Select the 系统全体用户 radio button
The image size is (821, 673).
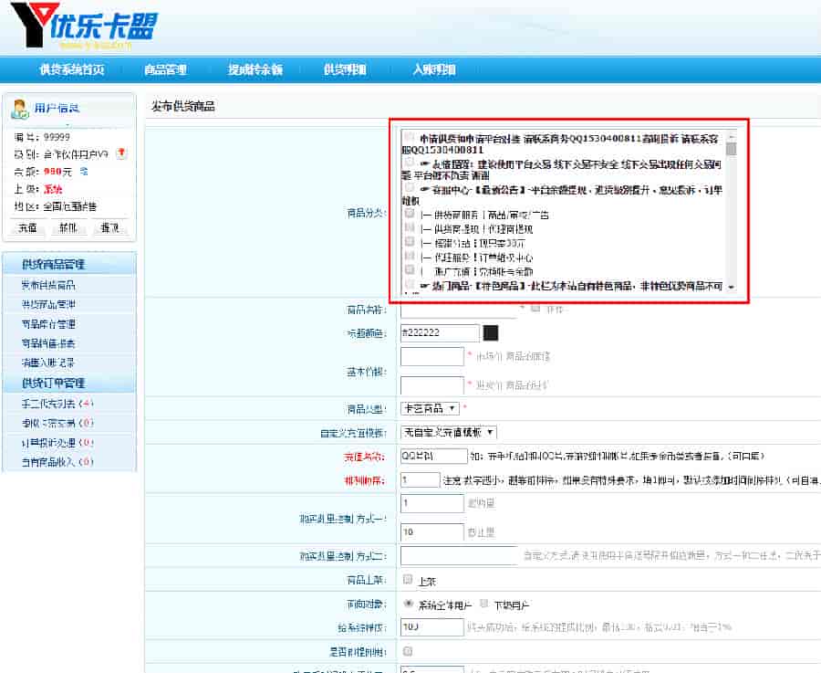coord(408,605)
